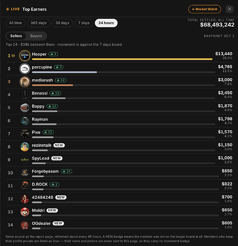
Task: Click the NEW badge next to Moldri
Action: (52, 210)
